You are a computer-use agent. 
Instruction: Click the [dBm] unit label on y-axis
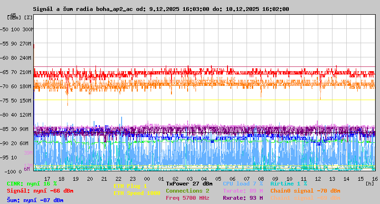point(13,17)
